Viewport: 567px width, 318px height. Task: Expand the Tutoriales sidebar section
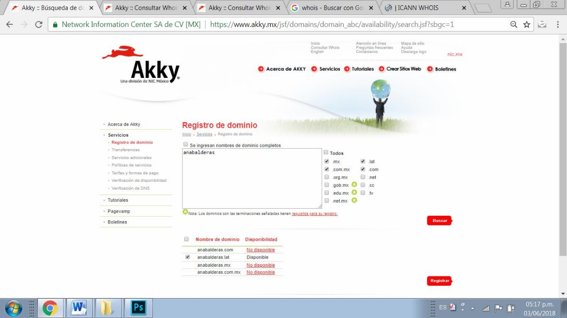(118, 200)
